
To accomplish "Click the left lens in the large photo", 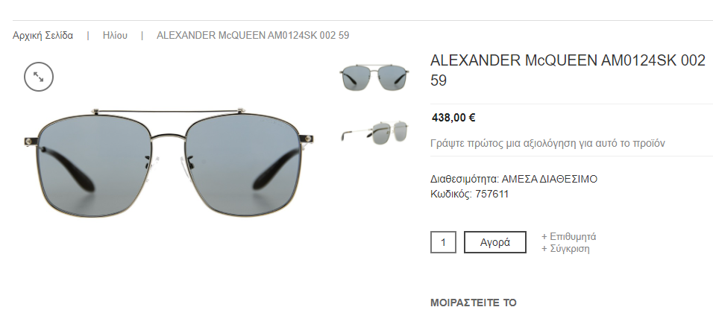I will pyautogui.click(x=93, y=166).
